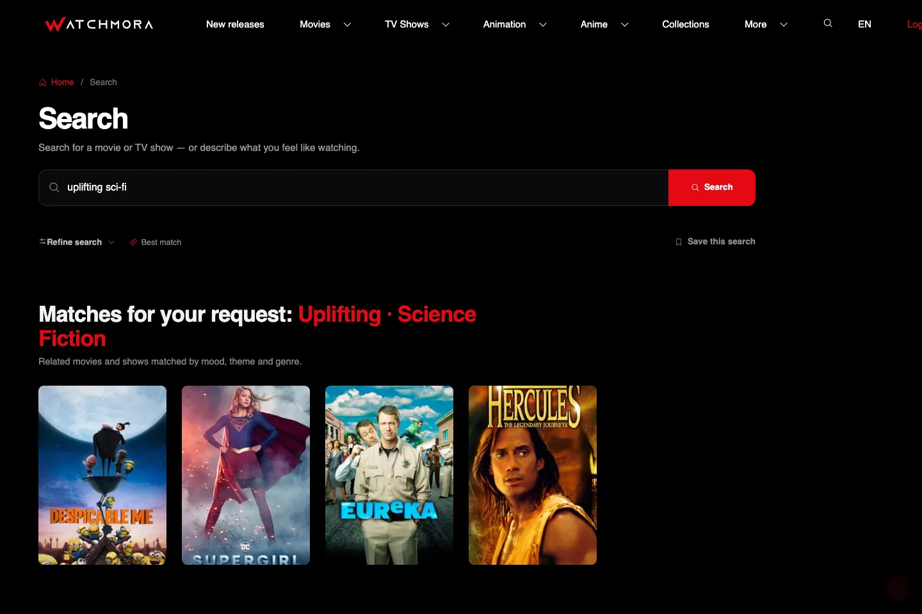The height and width of the screenshot is (614, 922).
Task: Open the Hercules Legendary Journeys poster
Action: pyautogui.click(x=533, y=475)
